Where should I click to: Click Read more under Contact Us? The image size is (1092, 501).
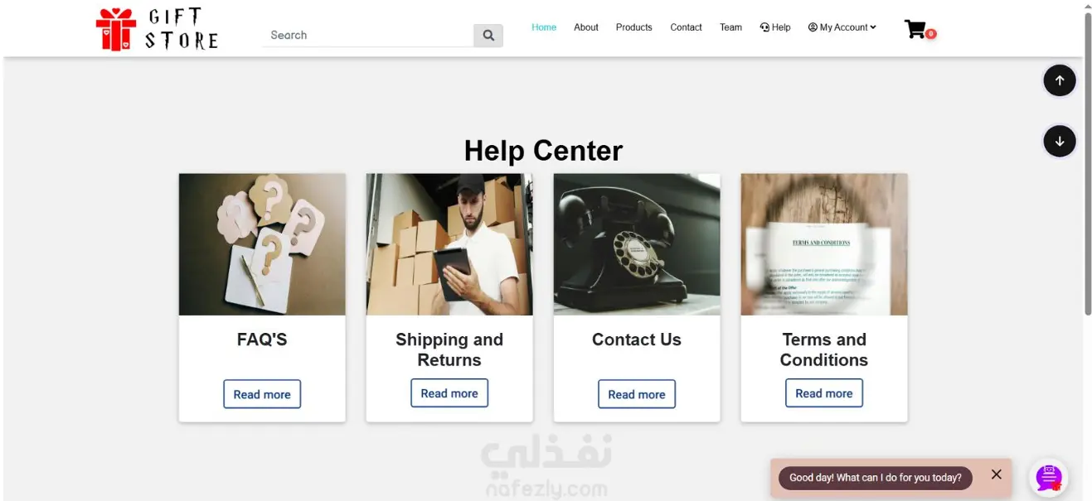(637, 394)
